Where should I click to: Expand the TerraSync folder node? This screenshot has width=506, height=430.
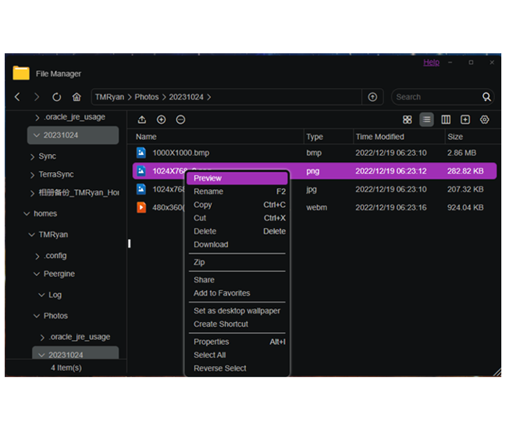point(33,174)
